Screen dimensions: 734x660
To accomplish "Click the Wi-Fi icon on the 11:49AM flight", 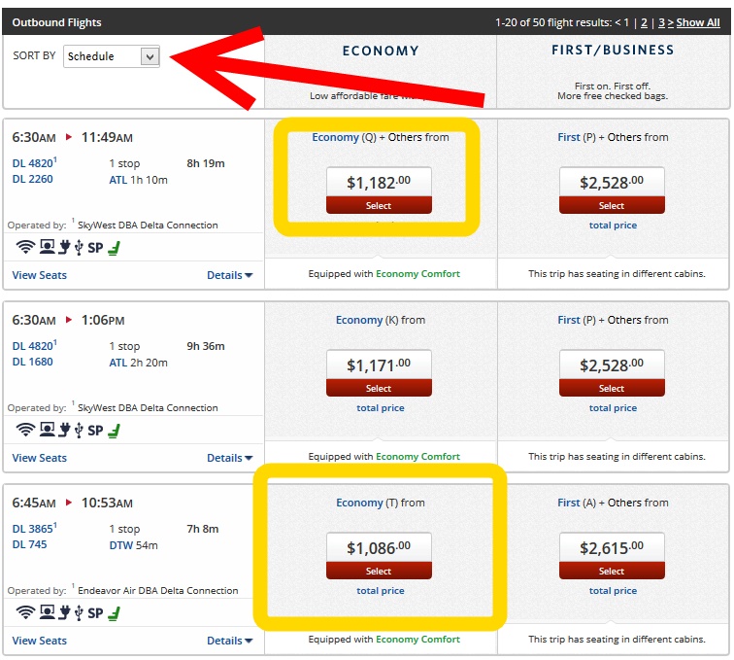I will (25, 248).
